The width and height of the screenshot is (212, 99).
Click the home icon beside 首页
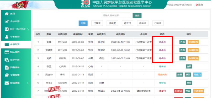click(x=7, y=14)
